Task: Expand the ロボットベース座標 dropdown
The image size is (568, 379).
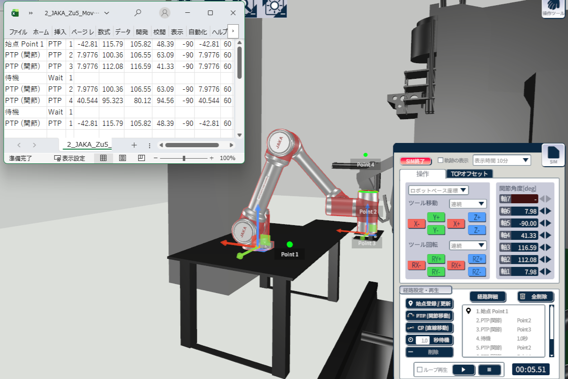Action: 438,190
